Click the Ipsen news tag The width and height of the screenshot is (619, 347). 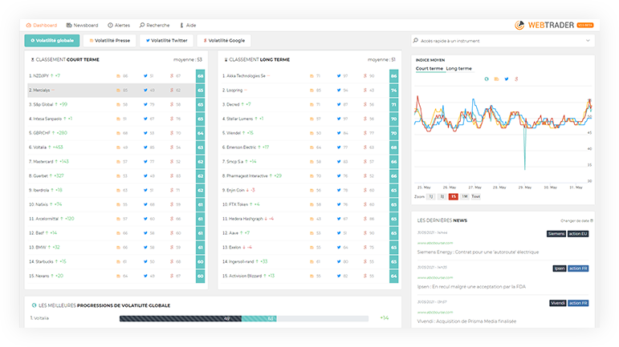coord(559,268)
